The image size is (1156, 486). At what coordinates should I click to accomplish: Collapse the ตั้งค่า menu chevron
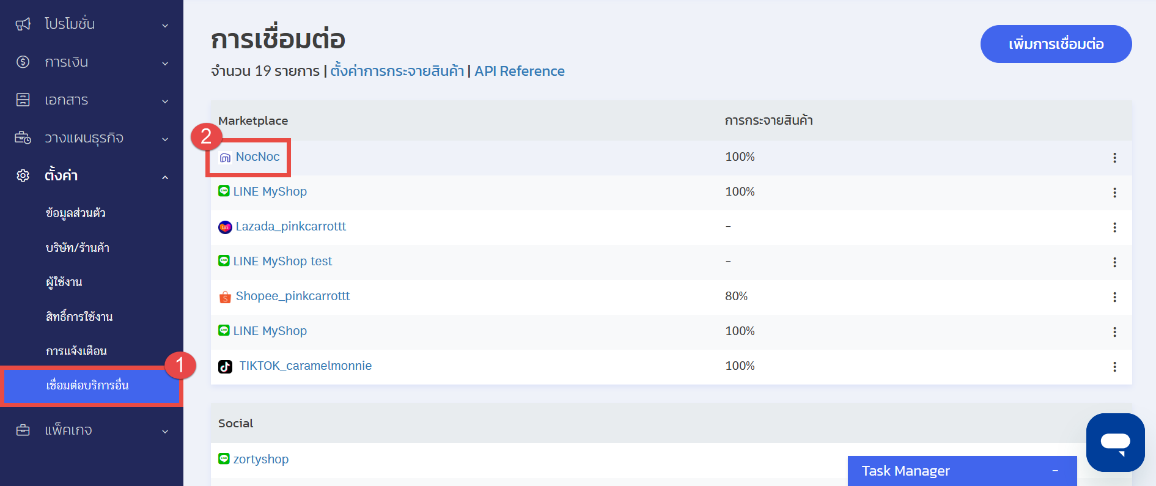165,177
